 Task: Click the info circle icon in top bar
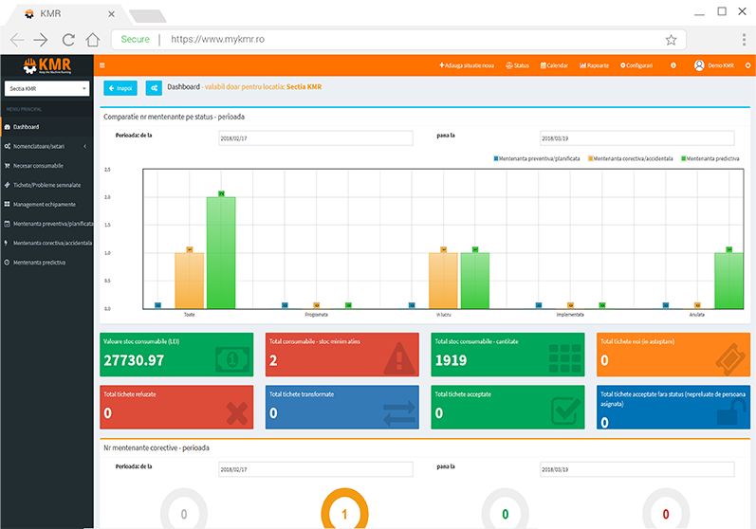[x=673, y=65]
